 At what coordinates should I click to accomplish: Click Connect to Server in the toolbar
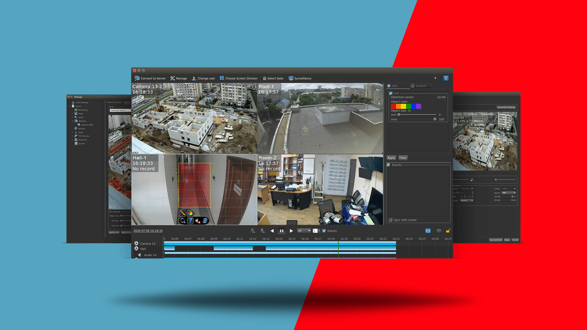[x=150, y=78]
